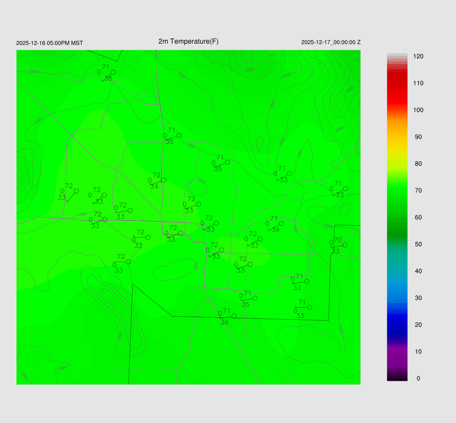Click the station marker reading 70 over 33
456x423 pixels.
point(345,245)
